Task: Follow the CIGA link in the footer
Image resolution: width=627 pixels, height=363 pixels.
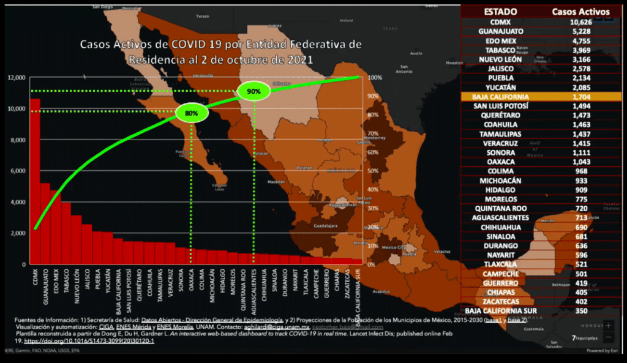Action: click(x=106, y=327)
